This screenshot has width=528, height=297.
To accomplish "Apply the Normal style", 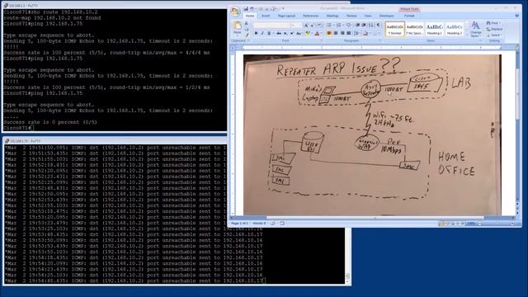I will coord(394,29).
